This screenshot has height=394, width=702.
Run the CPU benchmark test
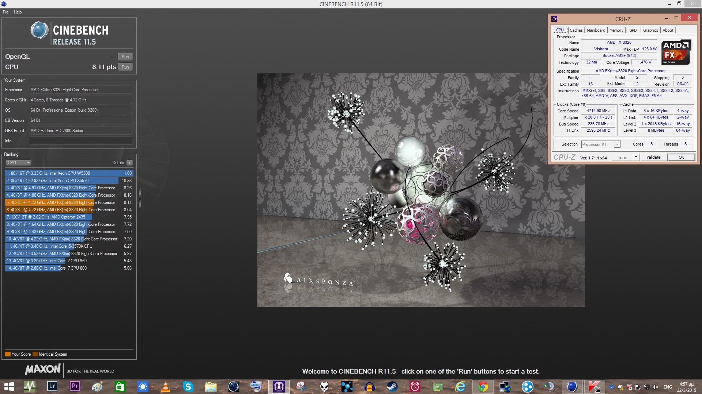tap(125, 67)
